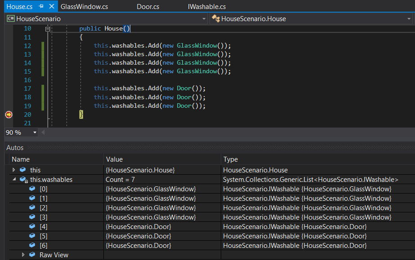Select the [4] {HouseScenario.Door} value

(x=162, y=226)
